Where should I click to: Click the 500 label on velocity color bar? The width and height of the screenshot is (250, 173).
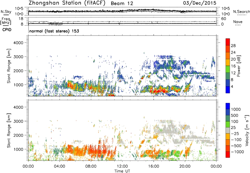[235, 116]
